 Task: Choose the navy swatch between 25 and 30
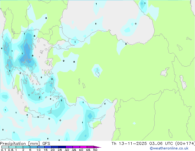point(62,147)
